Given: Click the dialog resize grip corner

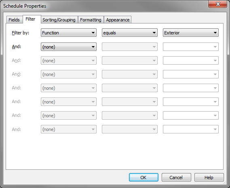Looking at the screenshot, I should click(225, 183).
